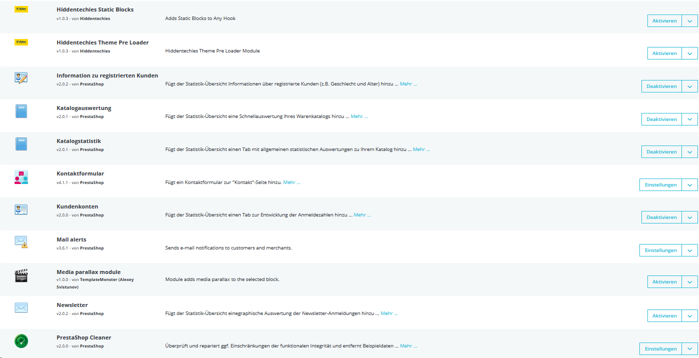Click version v4.1.1 text under Kontaktformular
The width and height of the screenshot is (699, 358).
click(x=62, y=182)
